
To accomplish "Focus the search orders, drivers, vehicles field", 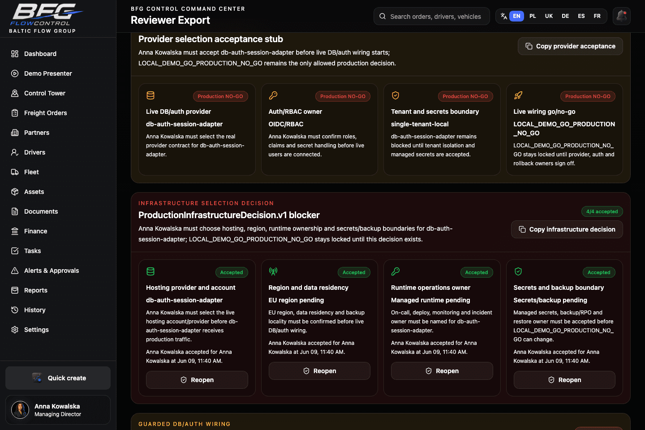I will [432, 17].
